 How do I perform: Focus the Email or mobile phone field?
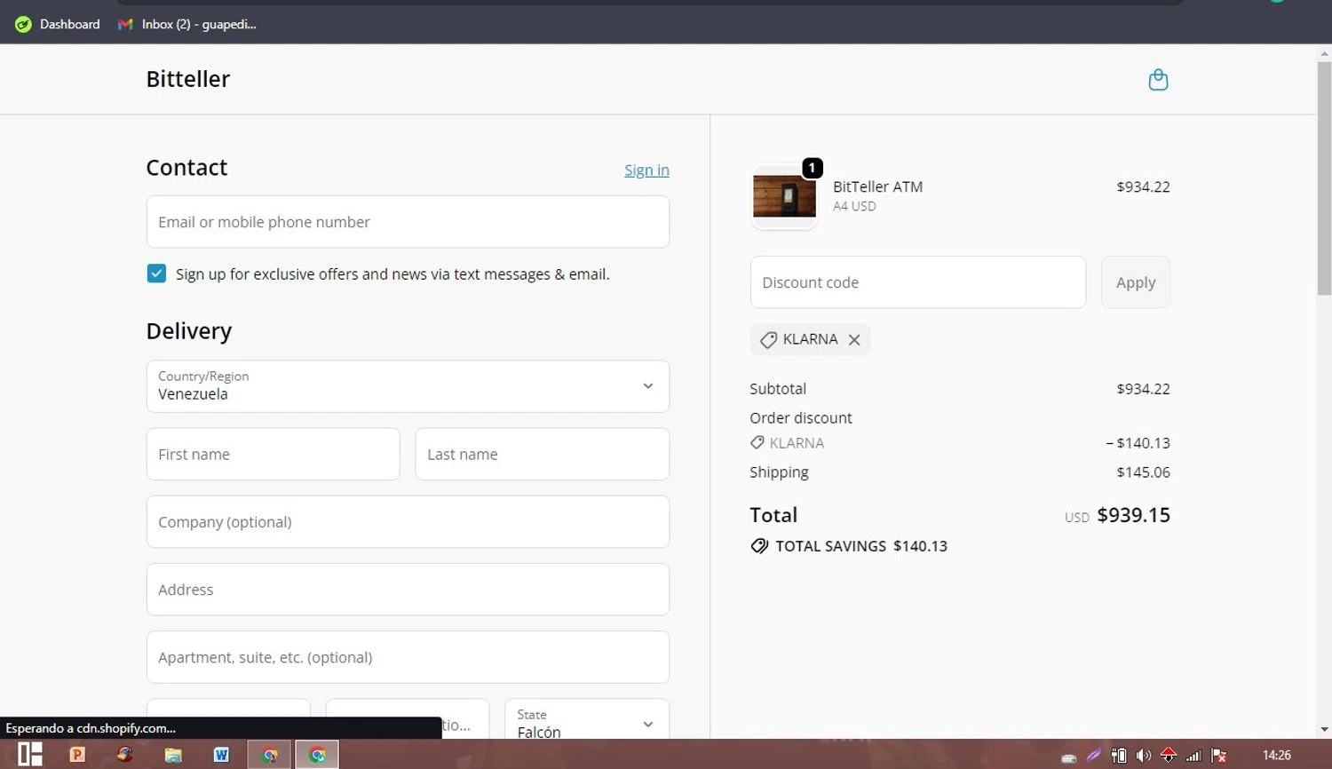[408, 222]
